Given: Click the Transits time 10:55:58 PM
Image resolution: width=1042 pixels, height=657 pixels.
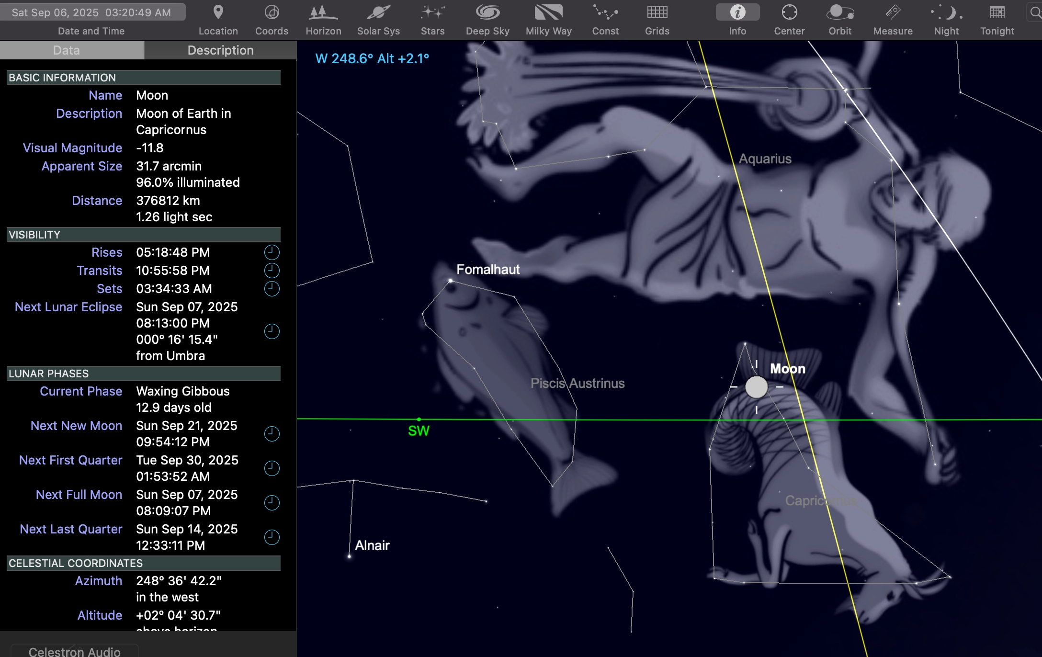Looking at the screenshot, I should 173,271.
